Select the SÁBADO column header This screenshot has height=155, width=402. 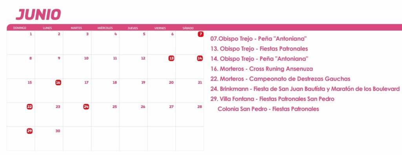tap(188, 28)
